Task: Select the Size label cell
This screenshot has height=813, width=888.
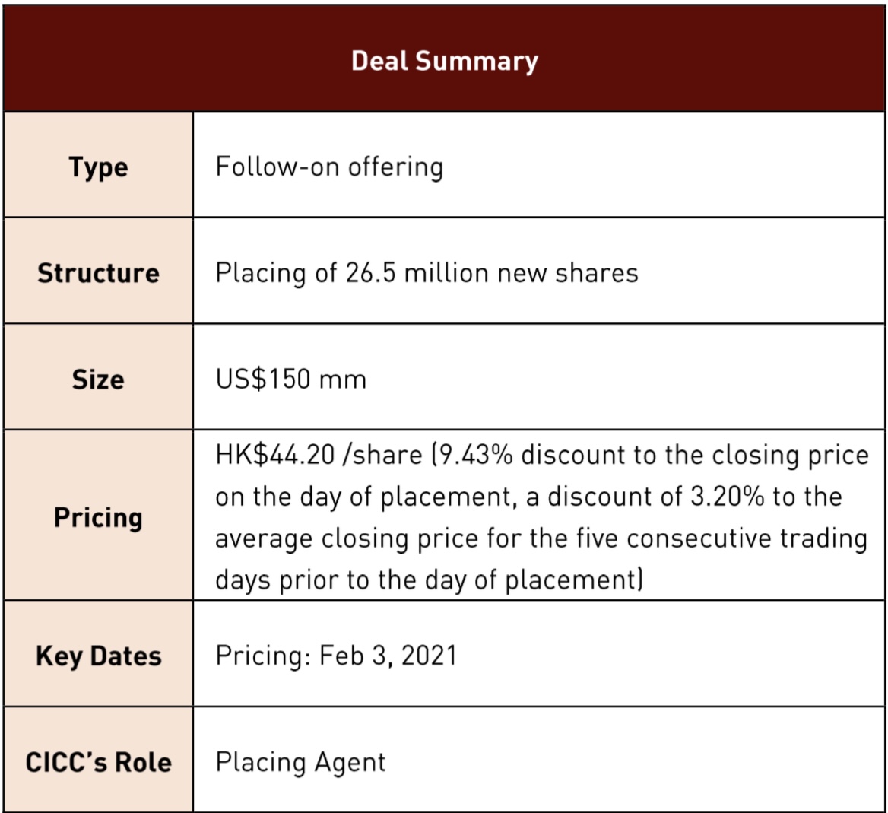Action: click(98, 379)
